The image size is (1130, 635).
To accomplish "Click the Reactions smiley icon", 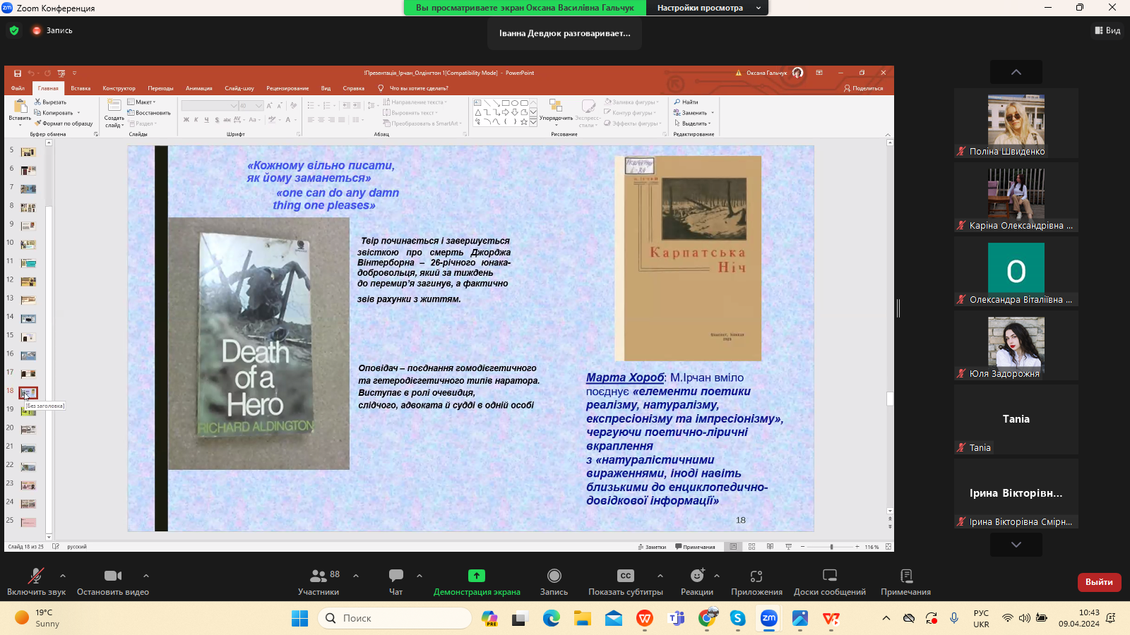I will pos(697,576).
